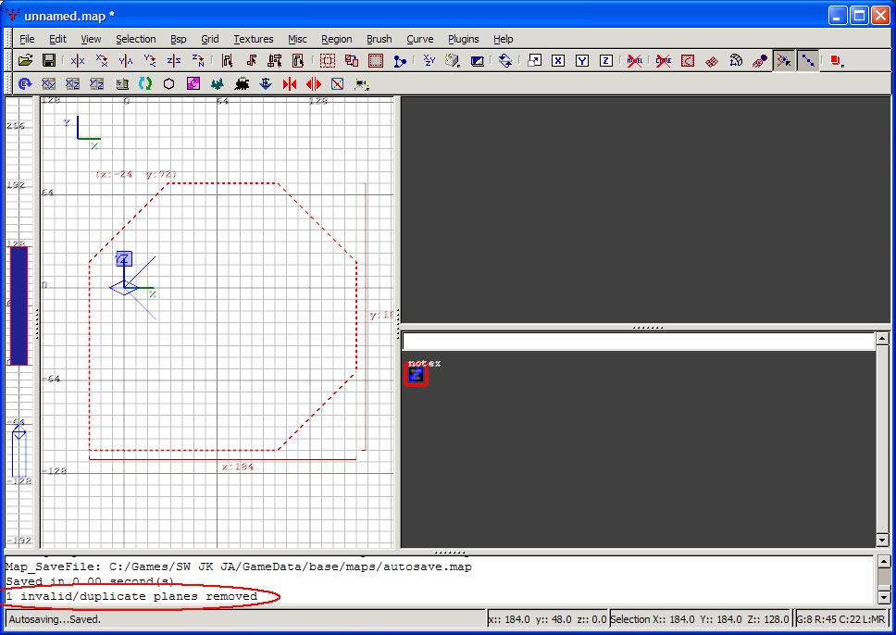Rotate the selection around the Z axis
896x635 pixels.
198,60
